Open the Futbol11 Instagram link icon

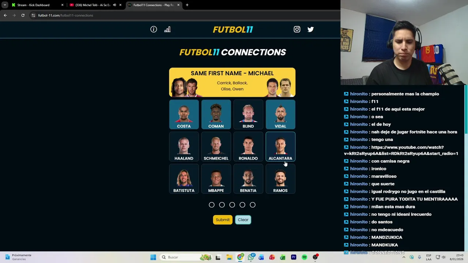click(x=297, y=29)
